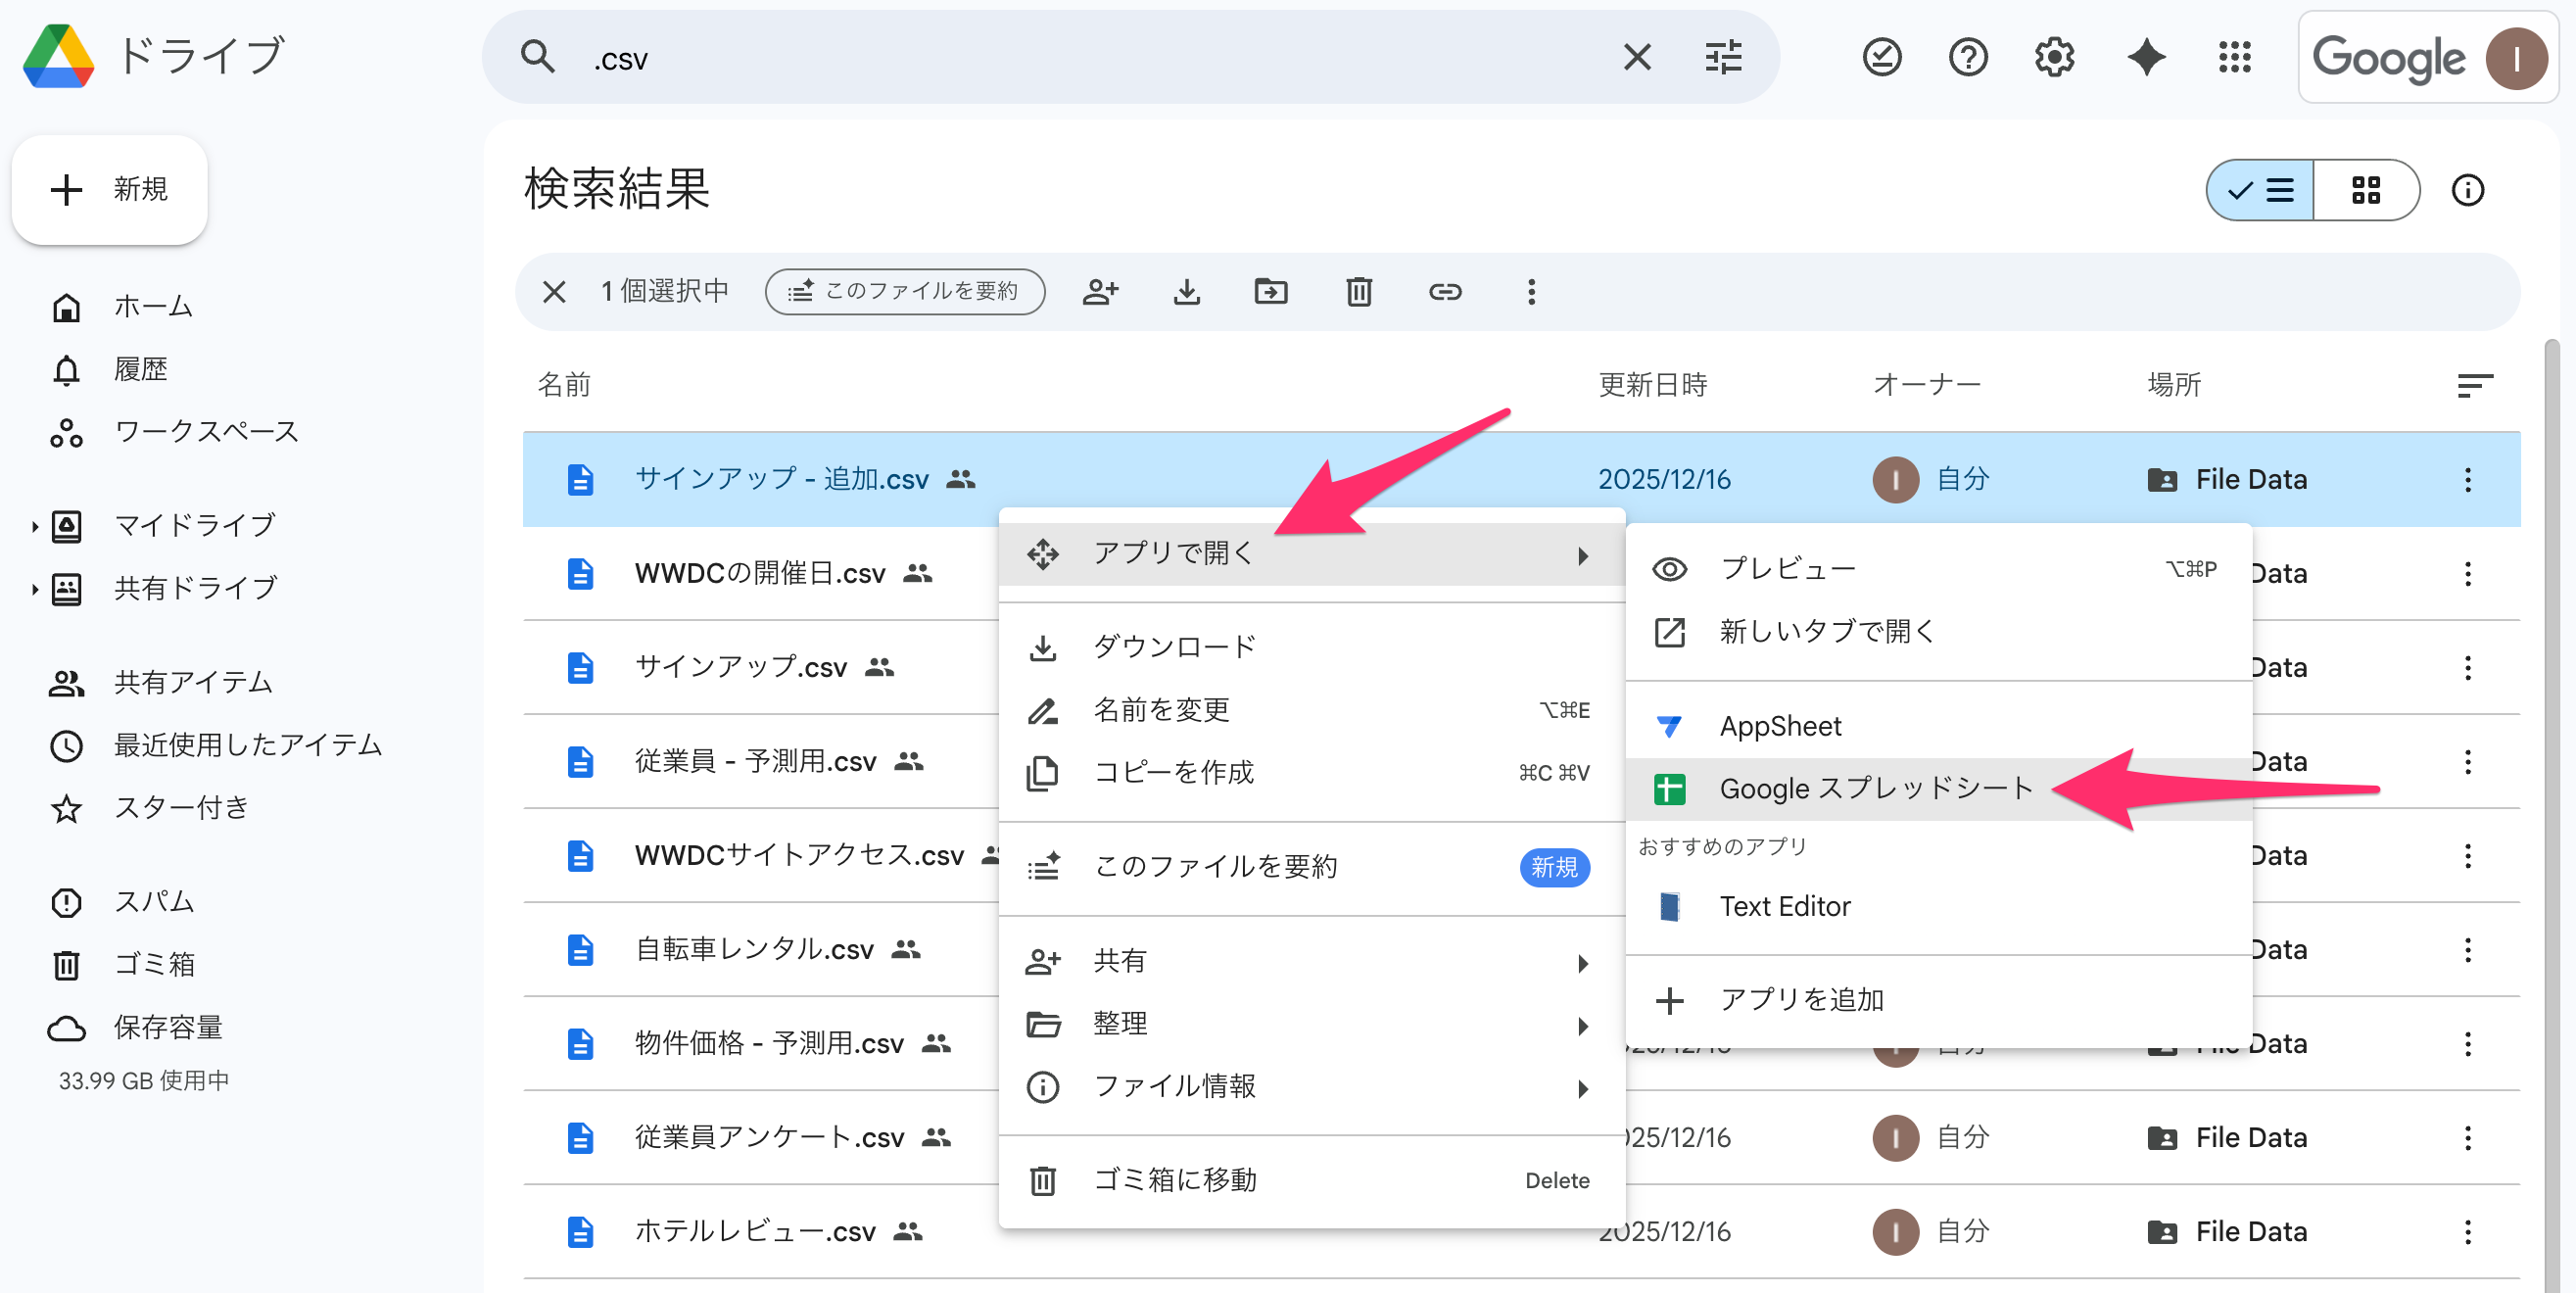Click the move to folder toolbar icon
Viewport: 2576px width, 1293px height.
pyautogui.click(x=1271, y=292)
